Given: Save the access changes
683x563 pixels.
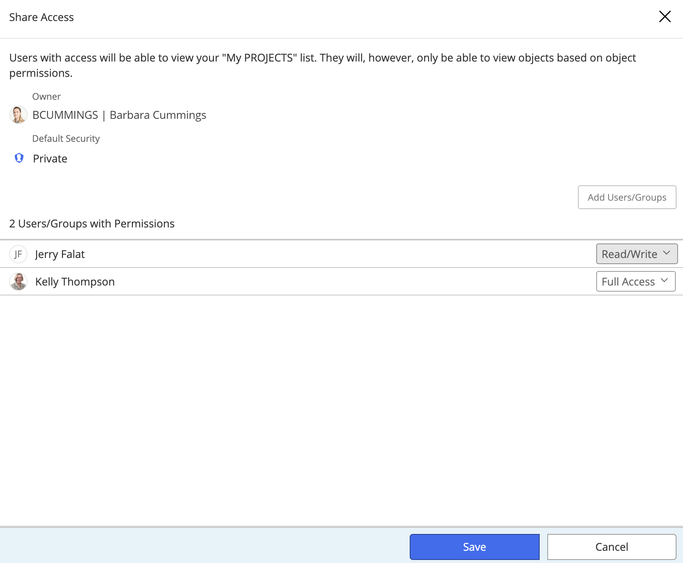Looking at the screenshot, I should click(x=474, y=547).
